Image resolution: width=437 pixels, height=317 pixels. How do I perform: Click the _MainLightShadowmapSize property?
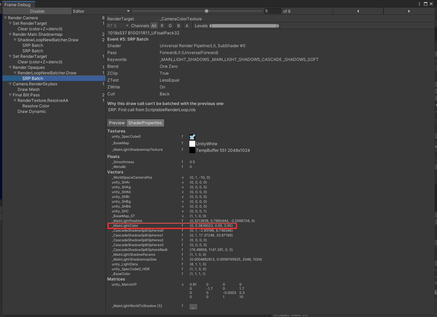(x=133, y=260)
